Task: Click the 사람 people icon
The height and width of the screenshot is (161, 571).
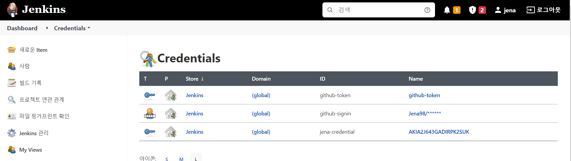Action: [12, 66]
